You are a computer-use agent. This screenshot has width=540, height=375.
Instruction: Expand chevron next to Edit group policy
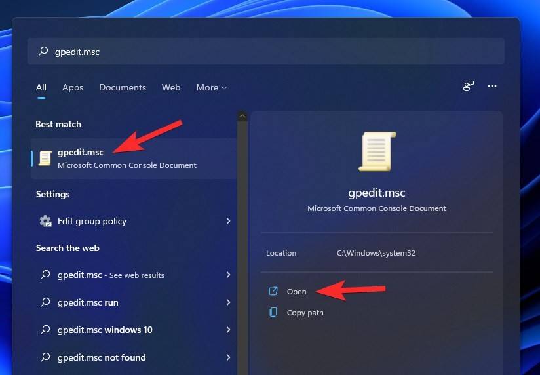tap(228, 220)
